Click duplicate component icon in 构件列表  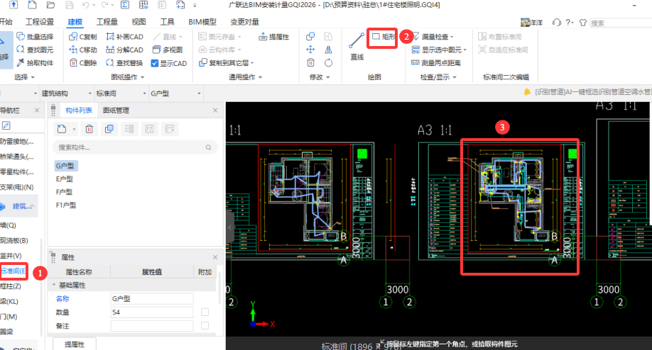(109, 129)
